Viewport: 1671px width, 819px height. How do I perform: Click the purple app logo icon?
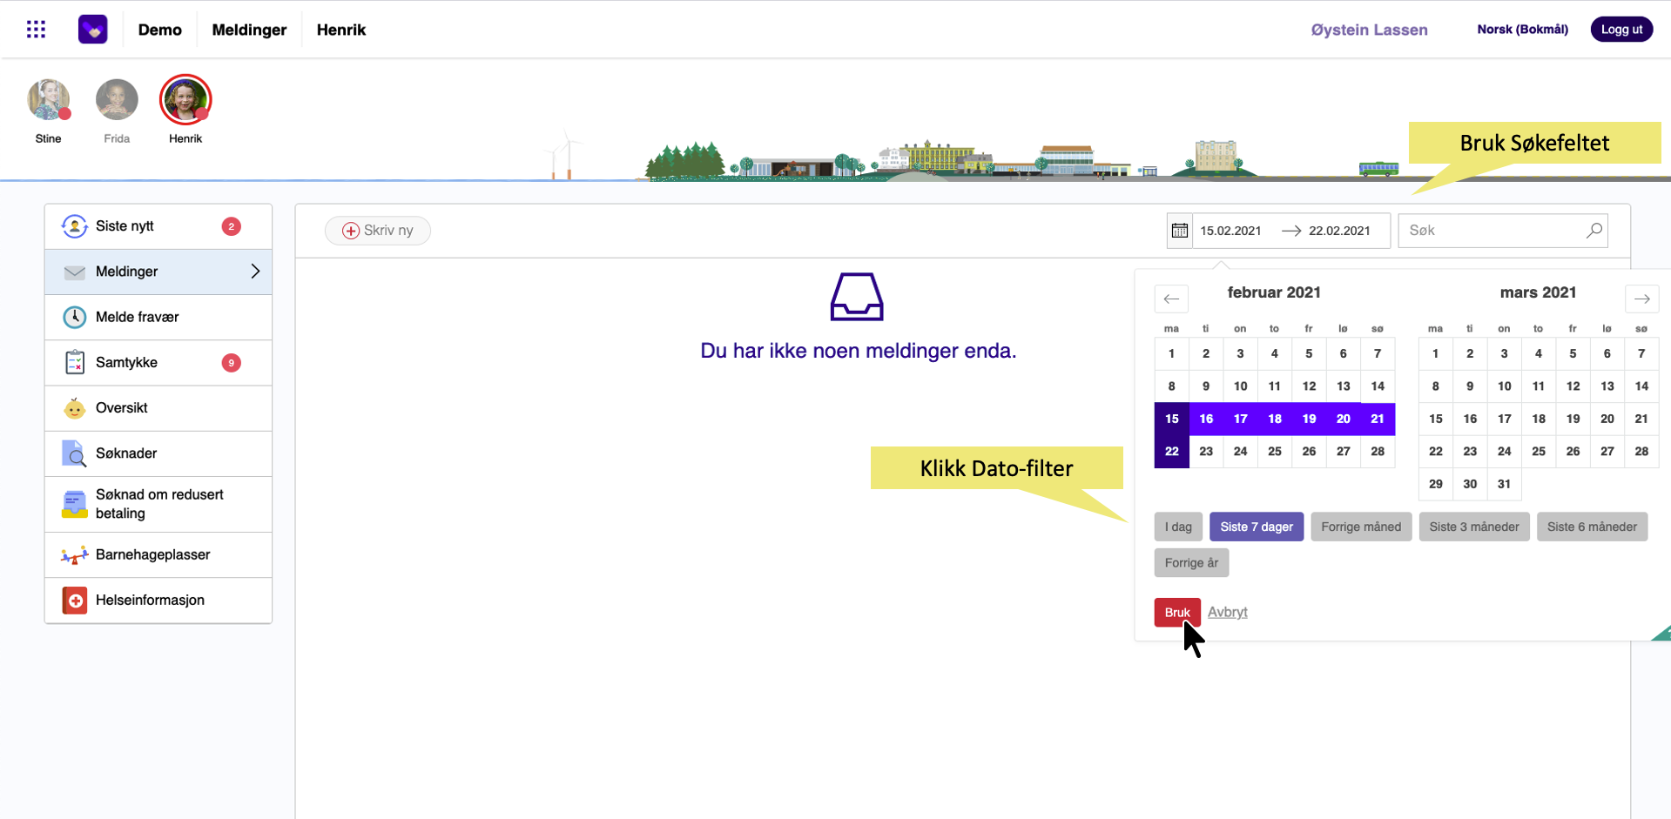coord(92,30)
